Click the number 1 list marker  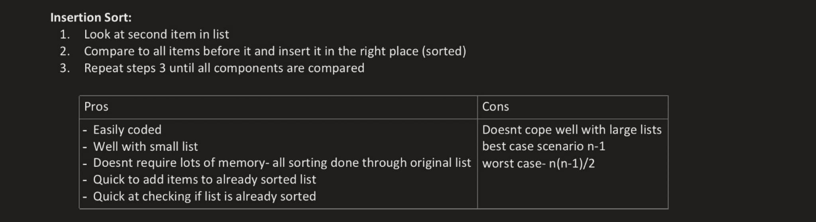pyautogui.click(x=65, y=35)
